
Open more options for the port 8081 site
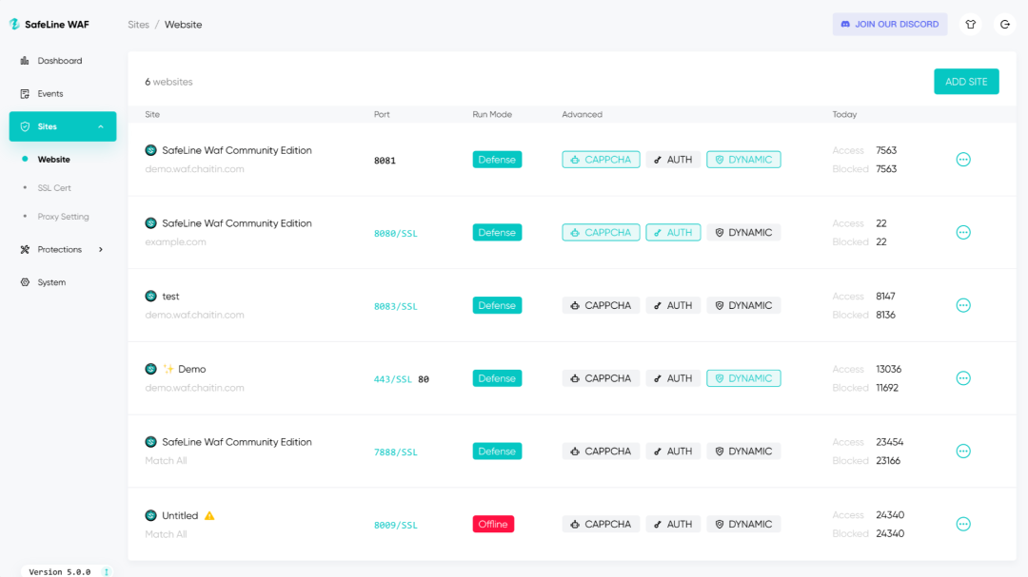click(963, 159)
